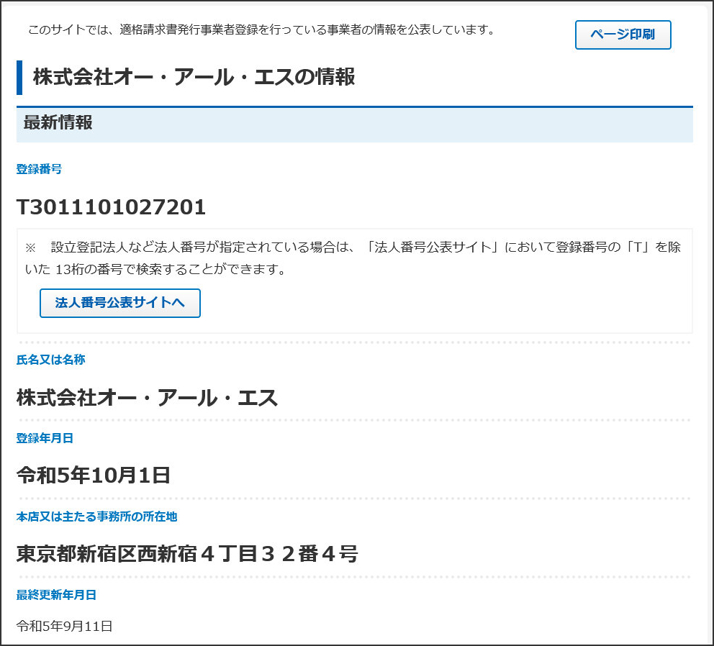
Task: Click the ページ印刷 button
Action: tap(623, 35)
